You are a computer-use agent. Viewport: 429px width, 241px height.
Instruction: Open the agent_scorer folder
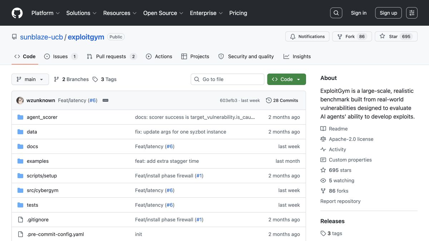tap(42, 117)
